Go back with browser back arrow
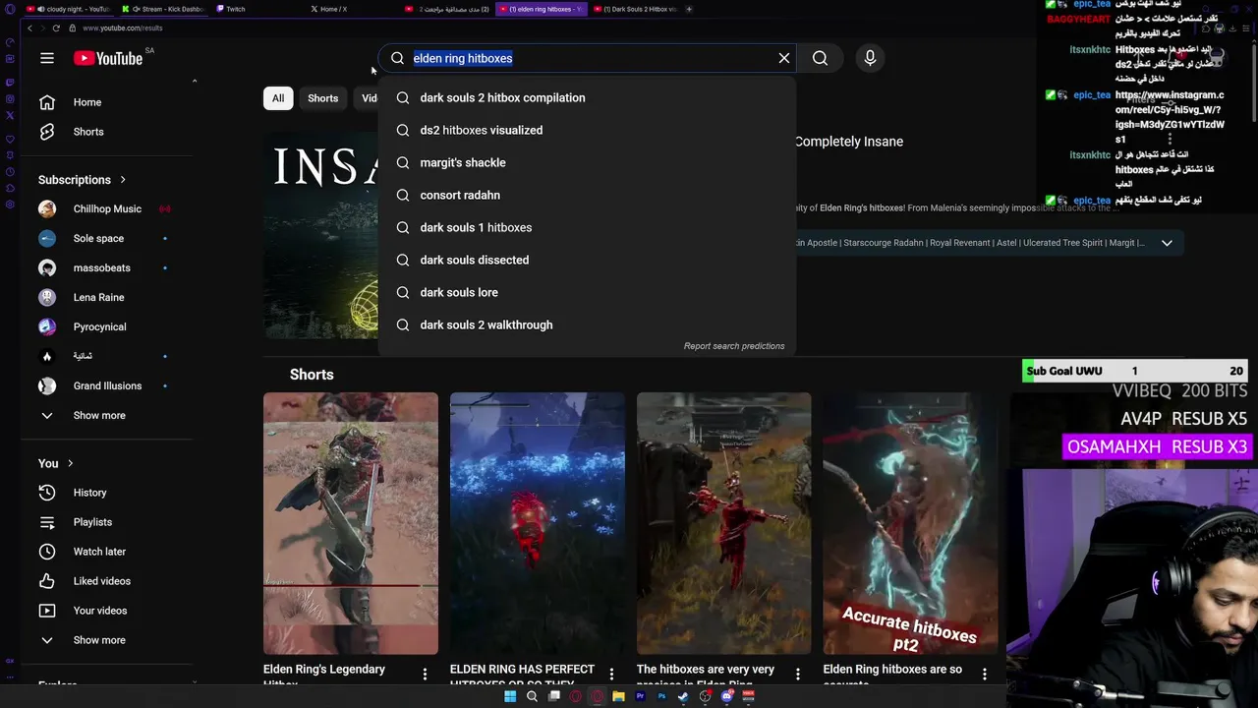This screenshot has height=708, width=1258. pyautogui.click(x=29, y=28)
